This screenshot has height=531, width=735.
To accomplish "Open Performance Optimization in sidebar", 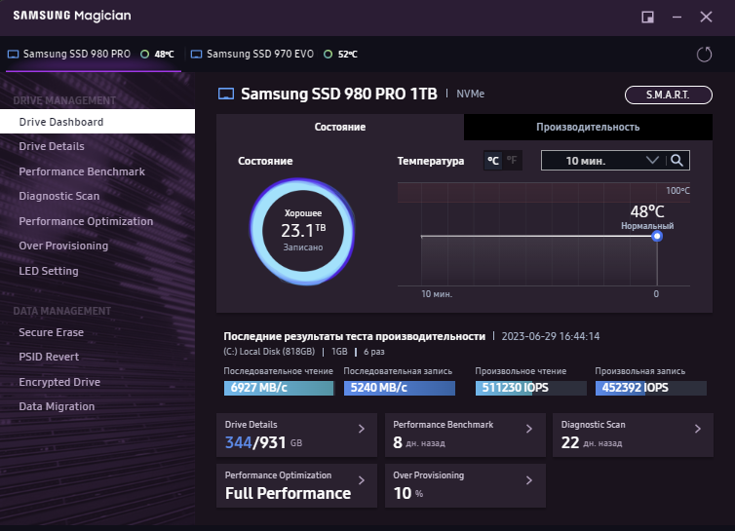I will [86, 221].
